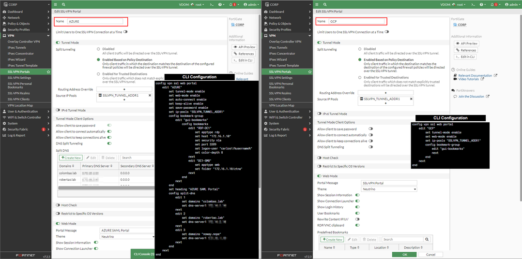
Task: Click favorite star beside SSL-VPN Portals in AZURE window
Action: pos(48,72)
